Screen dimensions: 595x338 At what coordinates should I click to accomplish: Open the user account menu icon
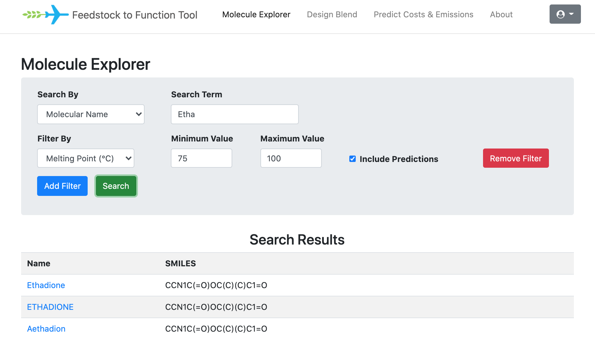pyautogui.click(x=565, y=14)
